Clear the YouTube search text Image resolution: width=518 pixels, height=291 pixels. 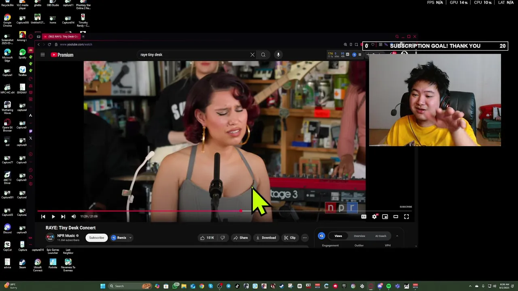click(253, 55)
